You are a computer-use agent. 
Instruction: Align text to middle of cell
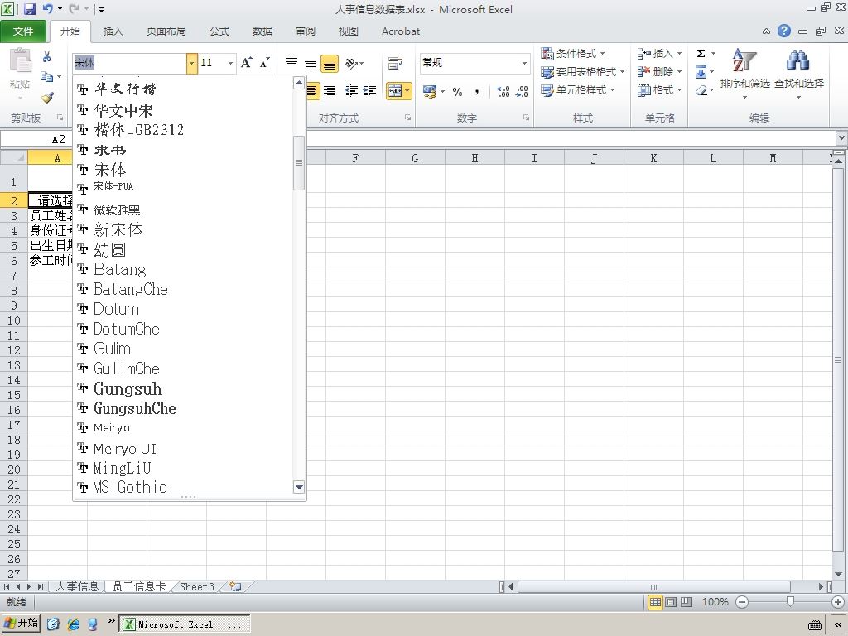(x=311, y=63)
